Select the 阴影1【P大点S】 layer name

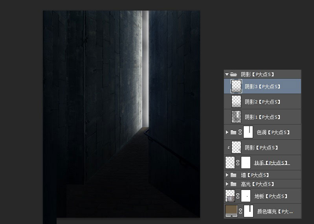pyautogui.click(x=263, y=117)
